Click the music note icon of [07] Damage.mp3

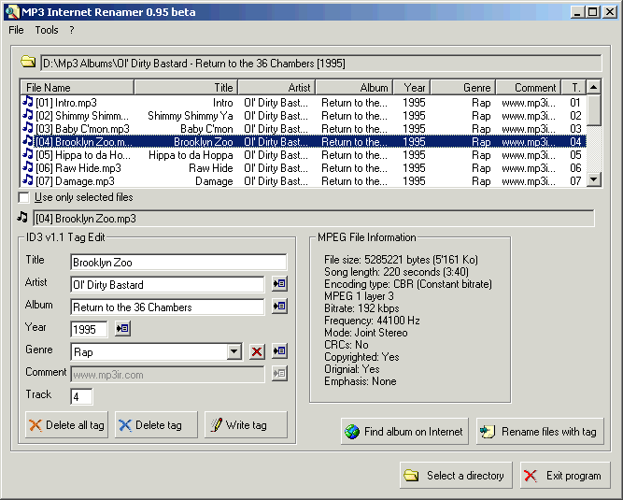click(27, 180)
